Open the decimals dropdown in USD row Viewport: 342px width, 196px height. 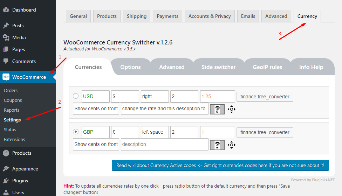pos(184,96)
